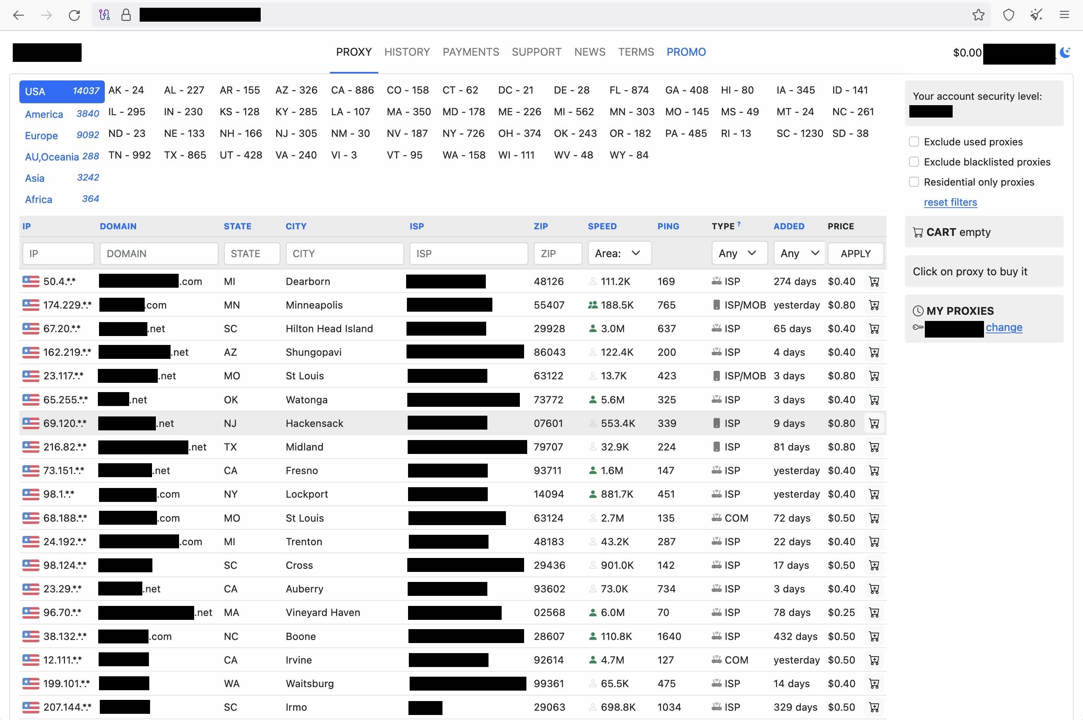Screen dimensions: 1083x720
Task: Open browser hamburger menu
Action: click(x=1064, y=15)
